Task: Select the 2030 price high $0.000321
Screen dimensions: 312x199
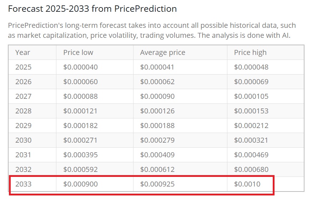Action: point(251,140)
